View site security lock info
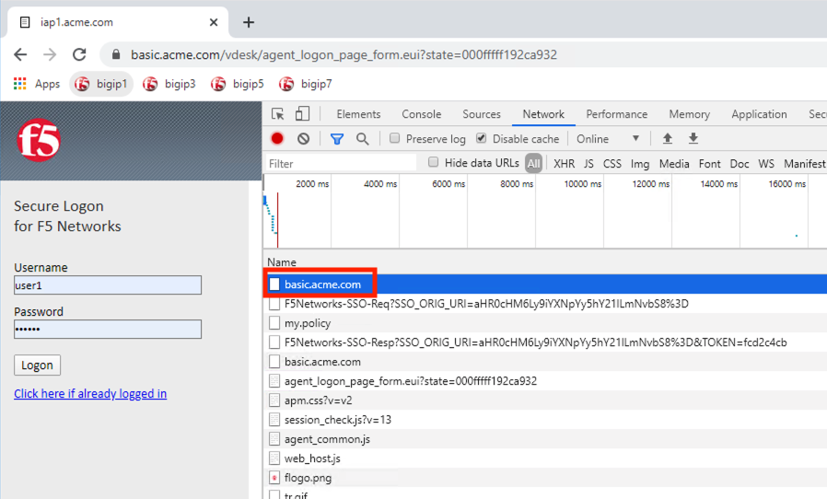The width and height of the screenshot is (827, 499). click(116, 54)
